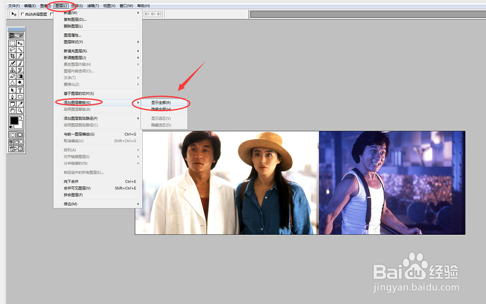
Task: Select the Blur tool
Action: pyautogui.click(x=12, y=83)
